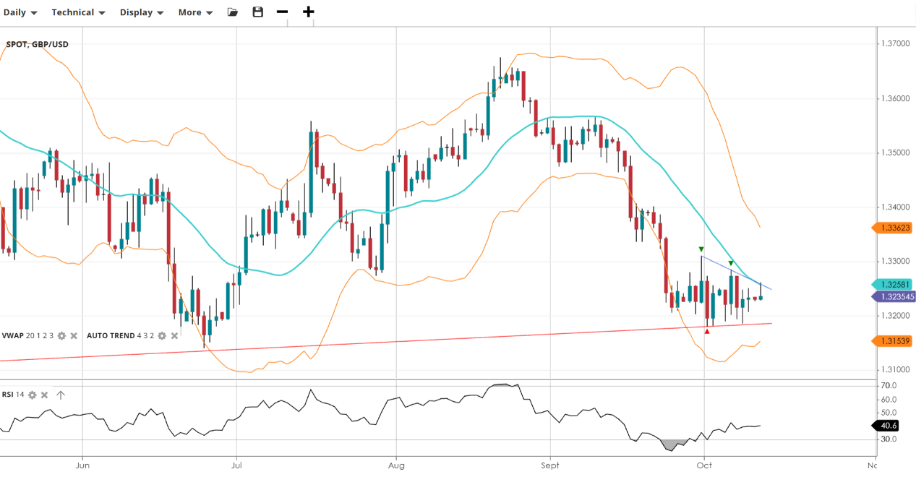Screen dimensions: 916x477
Task: Expand the Display options dropdown
Action: (x=142, y=12)
